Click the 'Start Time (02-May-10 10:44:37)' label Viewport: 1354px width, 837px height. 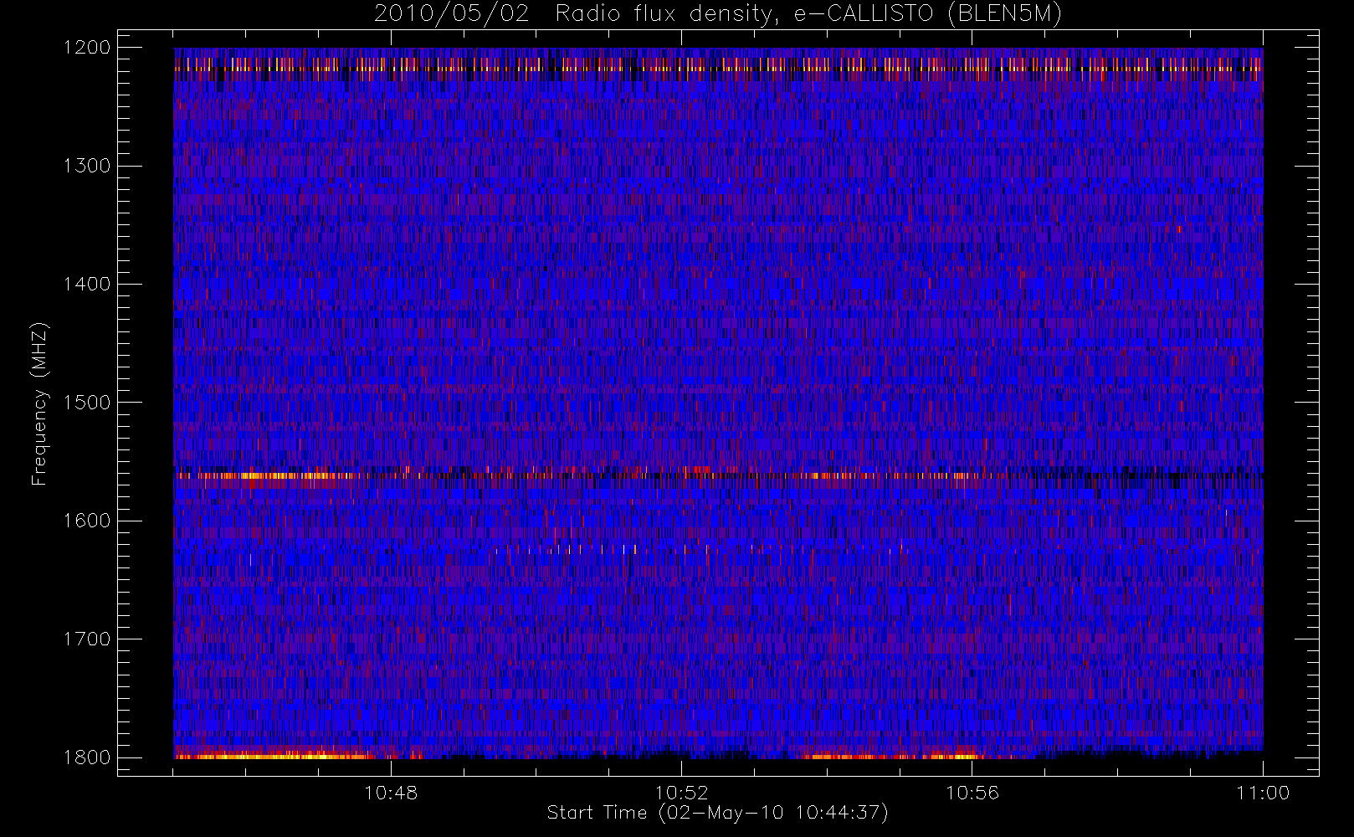pyautogui.click(x=718, y=813)
